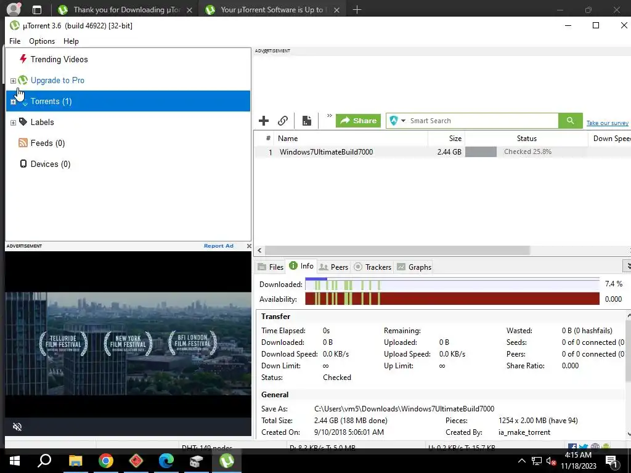The width and height of the screenshot is (631, 473).
Task: Open Chrome from the taskbar
Action: click(x=106, y=461)
